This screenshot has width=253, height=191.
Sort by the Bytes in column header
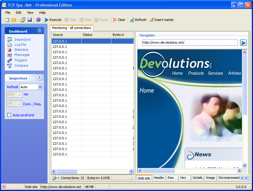(x=122, y=35)
